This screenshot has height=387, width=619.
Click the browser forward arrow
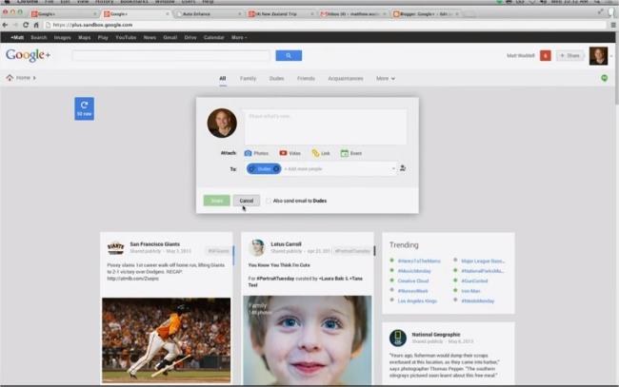pyautogui.click(x=15, y=25)
